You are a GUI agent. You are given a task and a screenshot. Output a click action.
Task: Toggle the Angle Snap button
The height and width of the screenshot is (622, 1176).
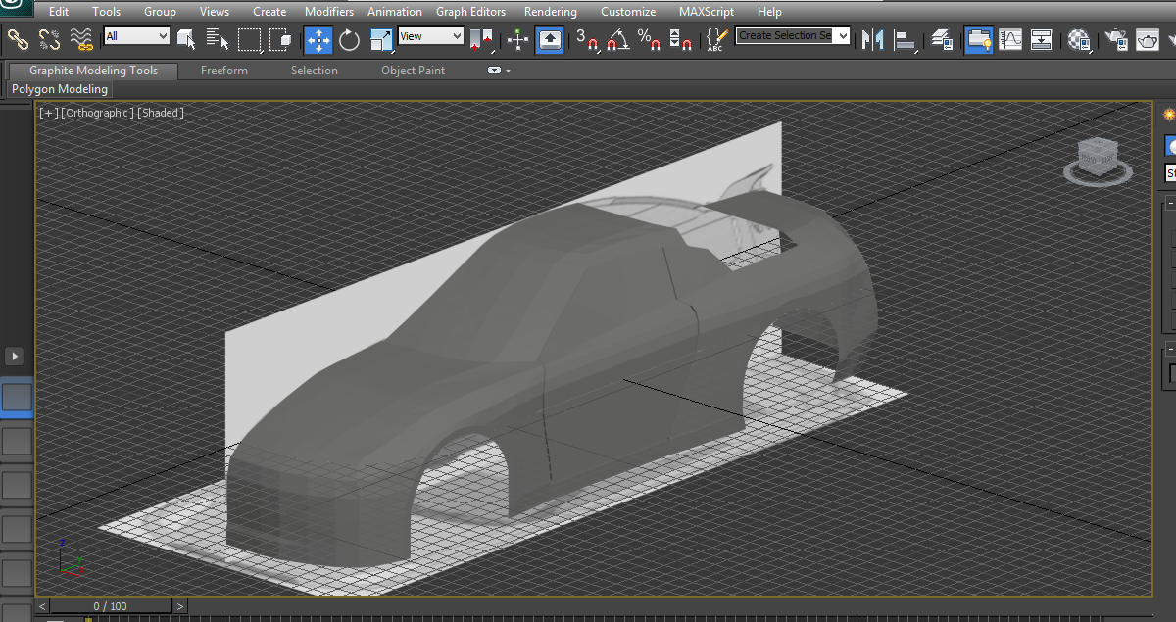[x=617, y=40]
